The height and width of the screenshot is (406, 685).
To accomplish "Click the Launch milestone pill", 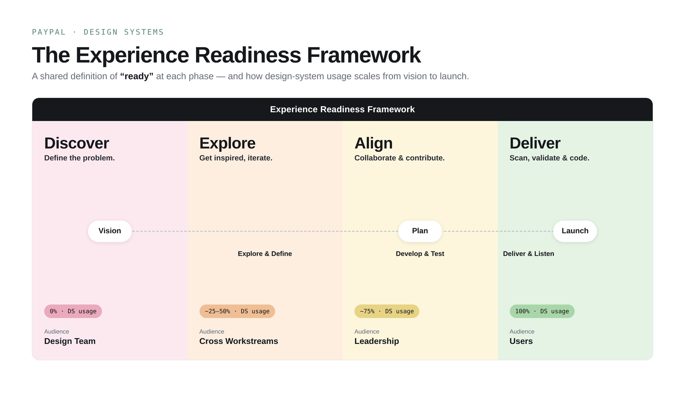I will click(x=575, y=231).
